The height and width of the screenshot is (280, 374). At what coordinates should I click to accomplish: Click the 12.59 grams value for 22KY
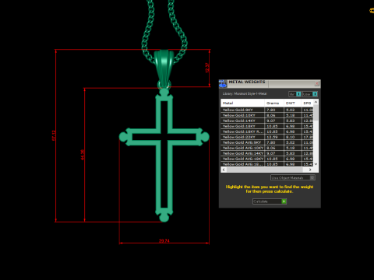click(272, 137)
